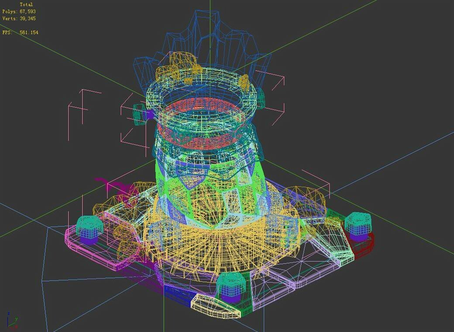Click the 'Total' statistics header
This screenshot has height=332, width=454.
pyautogui.click(x=26, y=5)
